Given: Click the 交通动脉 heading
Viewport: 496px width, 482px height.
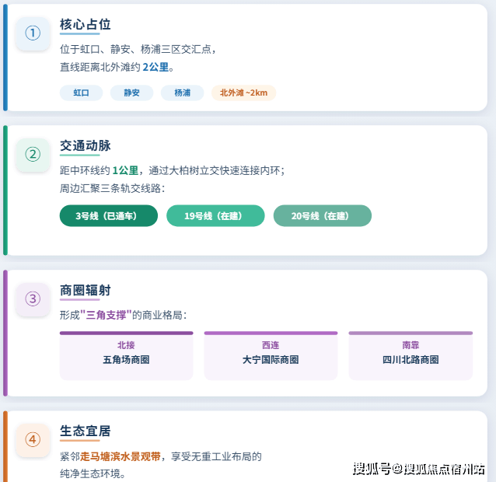Looking at the screenshot, I should (86, 146).
